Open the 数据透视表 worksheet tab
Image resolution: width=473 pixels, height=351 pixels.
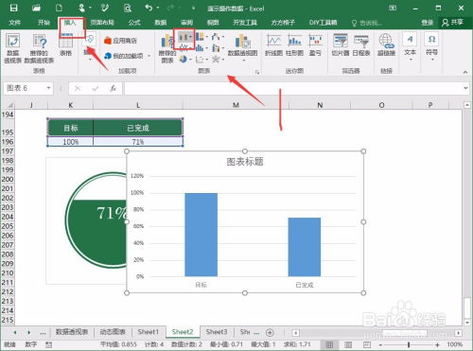point(72,332)
